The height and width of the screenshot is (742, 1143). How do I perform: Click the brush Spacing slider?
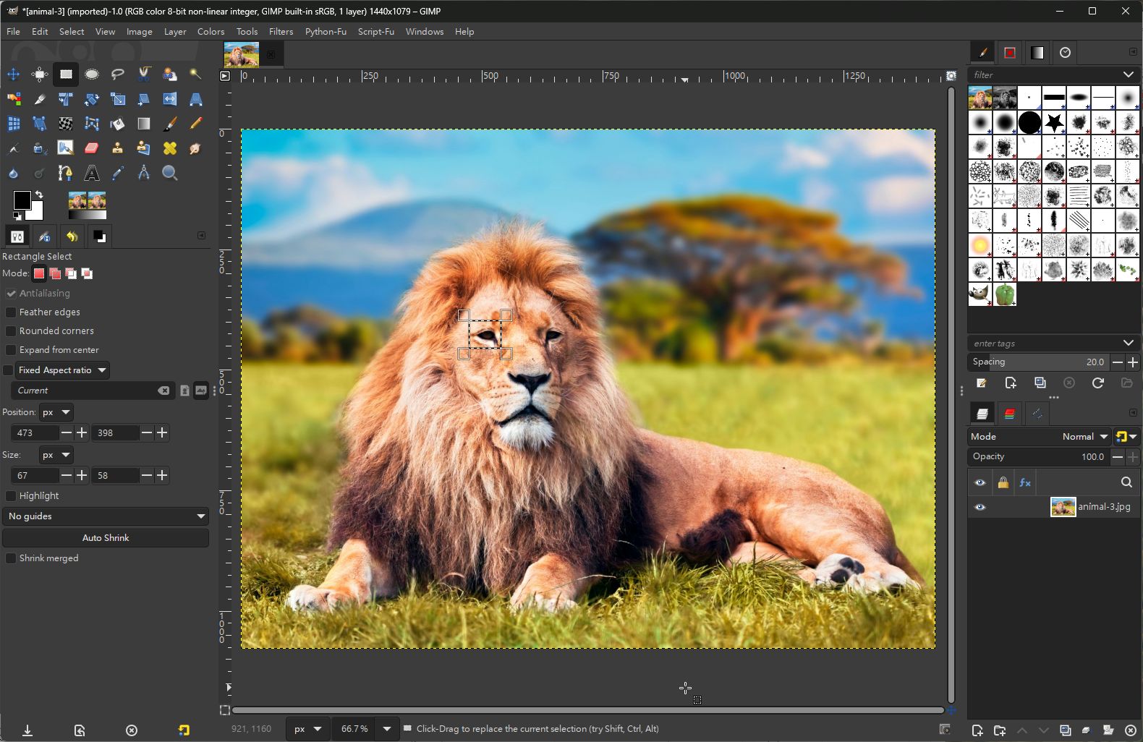(1039, 362)
